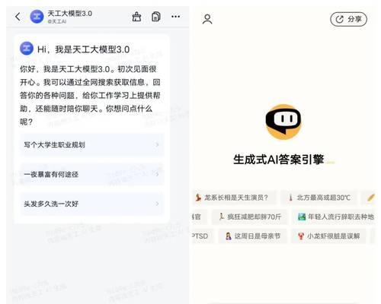Open trending topic 疯狂减肥却胖70斤
This screenshot has height=304, width=381.
coord(250,217)
